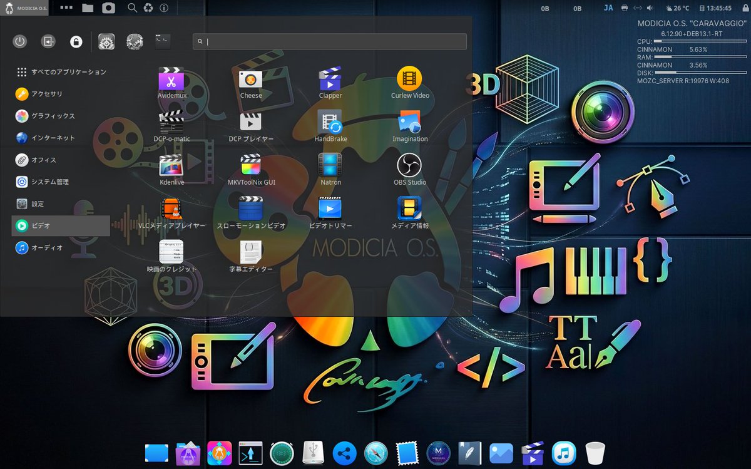Open DCP プレイヤー app
This screenshot has height=469, width=751.
pyautogui.click(x=251, y=126)
